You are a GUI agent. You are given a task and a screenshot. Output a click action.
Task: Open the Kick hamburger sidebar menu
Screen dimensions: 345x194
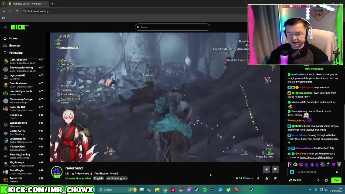[6, 27]
